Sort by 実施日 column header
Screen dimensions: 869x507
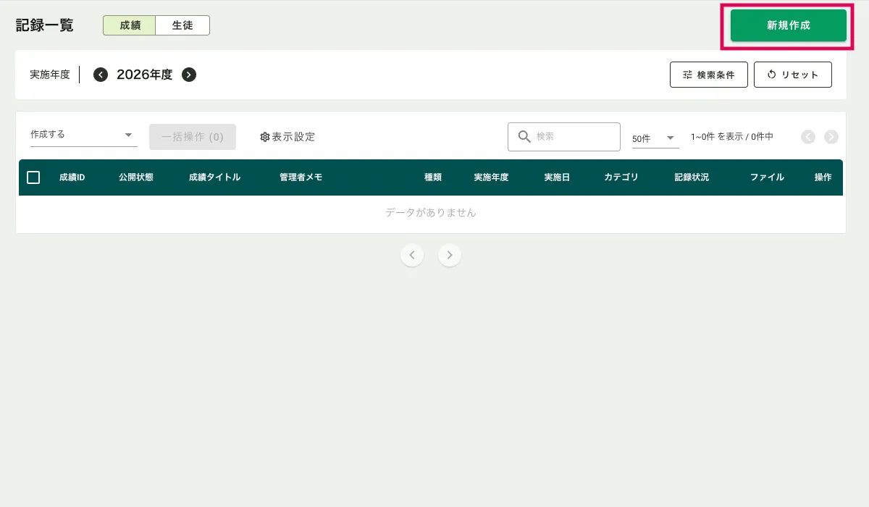[x=557, y=177]
